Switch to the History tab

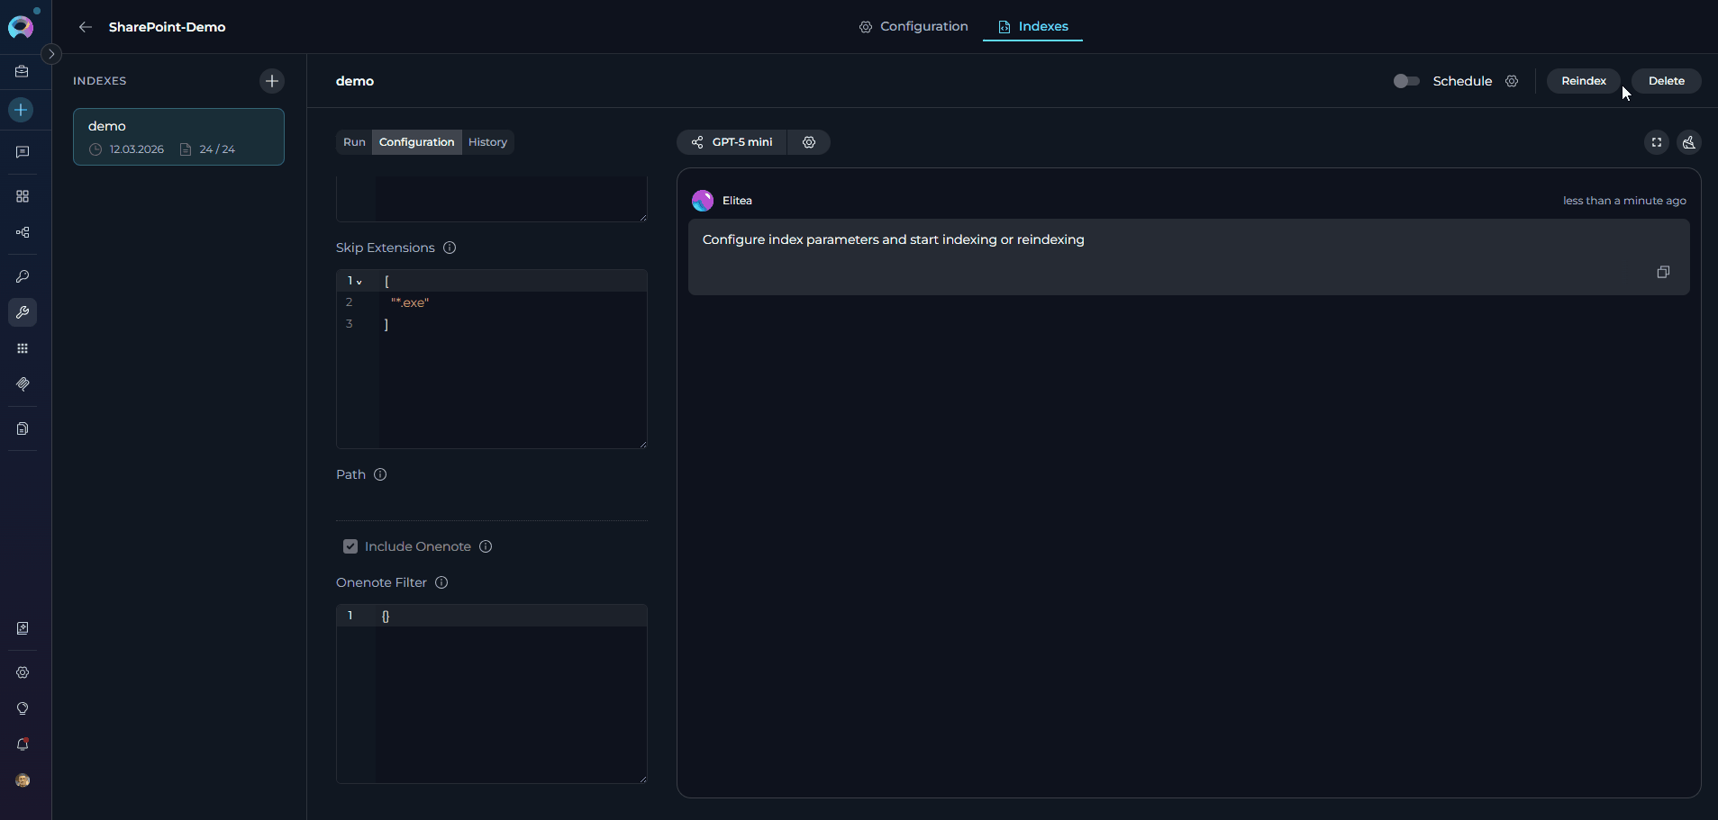(x=487, y=142)
